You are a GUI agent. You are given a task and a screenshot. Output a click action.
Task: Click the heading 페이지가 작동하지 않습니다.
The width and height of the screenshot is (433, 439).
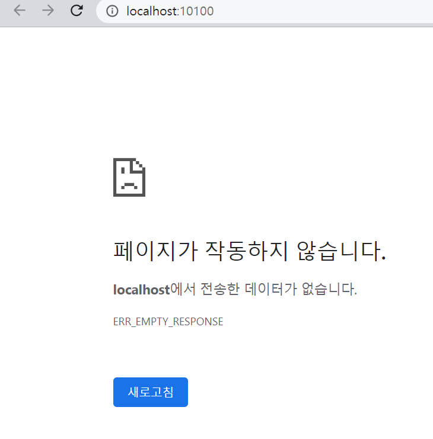click(x=250, y=251)
